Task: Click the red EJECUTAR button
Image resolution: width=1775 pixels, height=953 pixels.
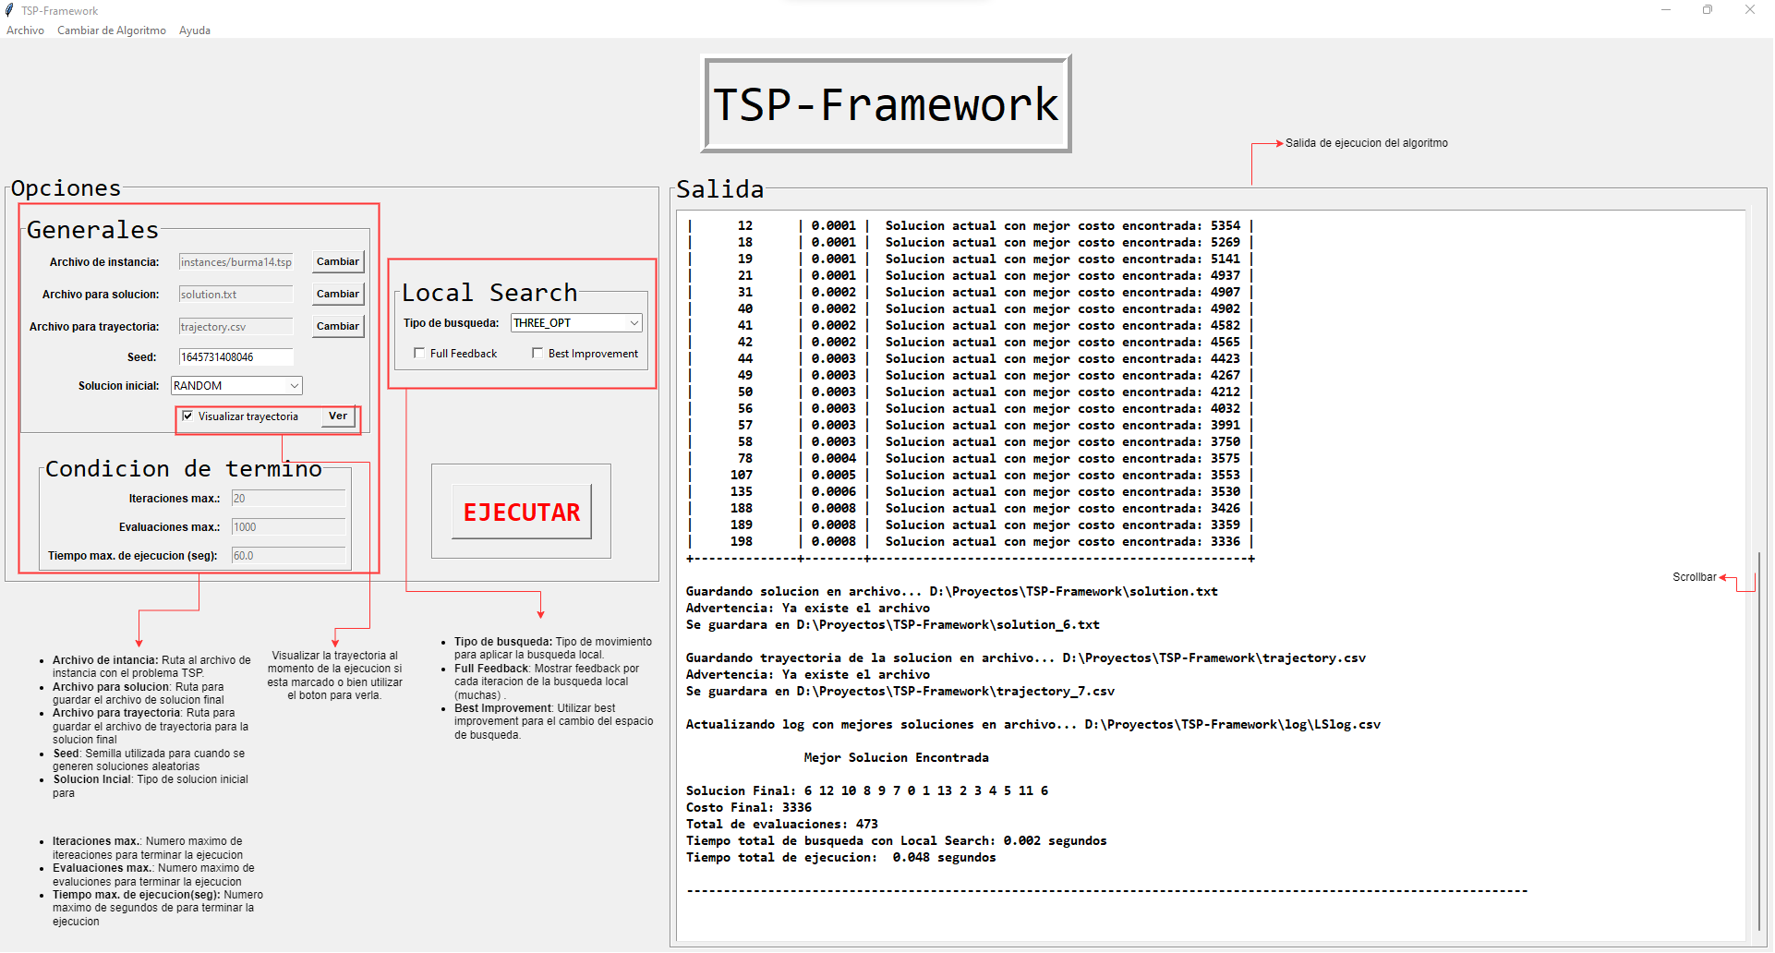Action: pyautogui.click(x=522, y=512)
